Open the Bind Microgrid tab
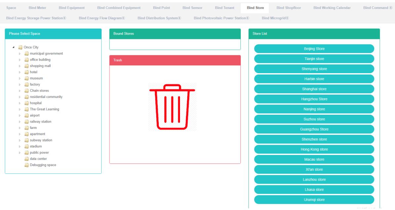This screenshot has height=210, width=395. click(275, 18)
